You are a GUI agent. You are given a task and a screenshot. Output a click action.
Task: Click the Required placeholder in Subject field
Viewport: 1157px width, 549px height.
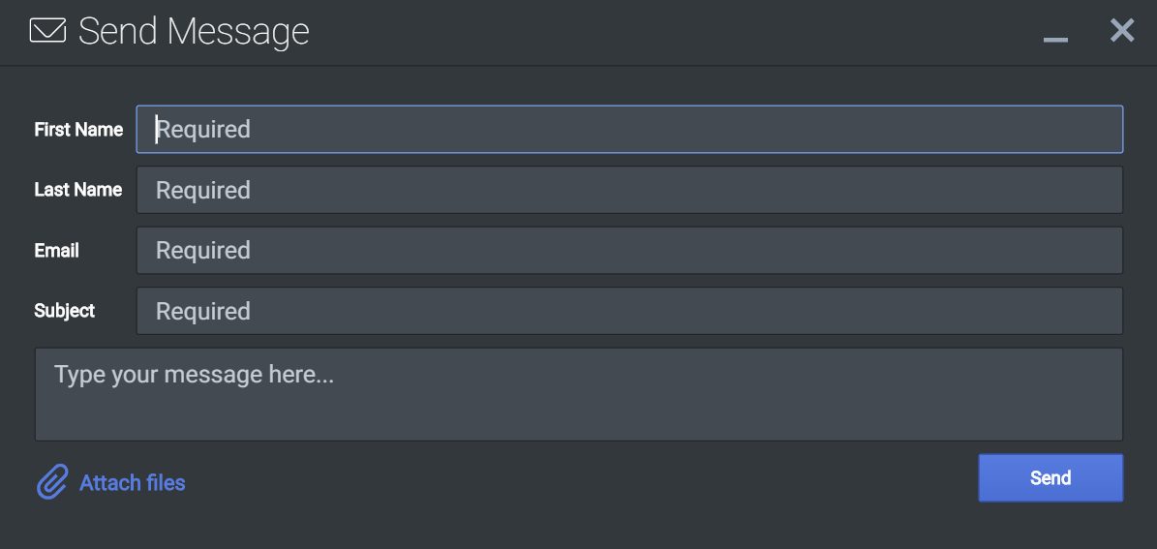tap(203, 312)
